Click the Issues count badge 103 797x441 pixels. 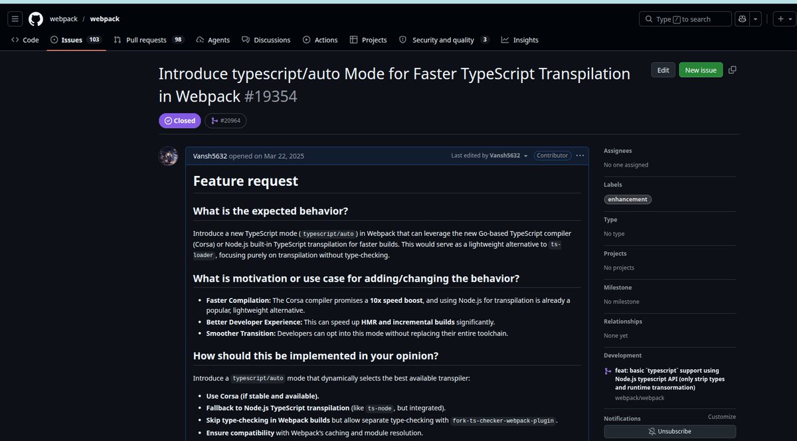94,40
